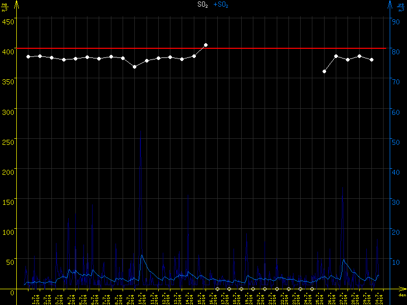Click the yellow unit label at top left
The height and width of the screenshot is (305, 407).
pyautogui.click(x=5, y=8)
